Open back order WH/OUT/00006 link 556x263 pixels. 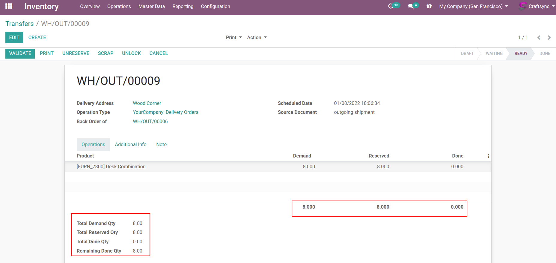pos(150,122)
